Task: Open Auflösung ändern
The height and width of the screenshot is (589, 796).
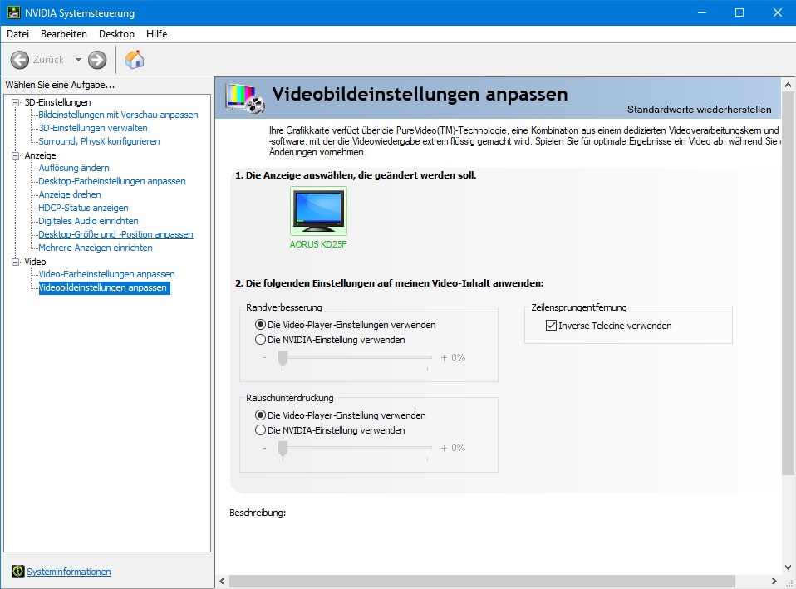Action: click(74, 168)
